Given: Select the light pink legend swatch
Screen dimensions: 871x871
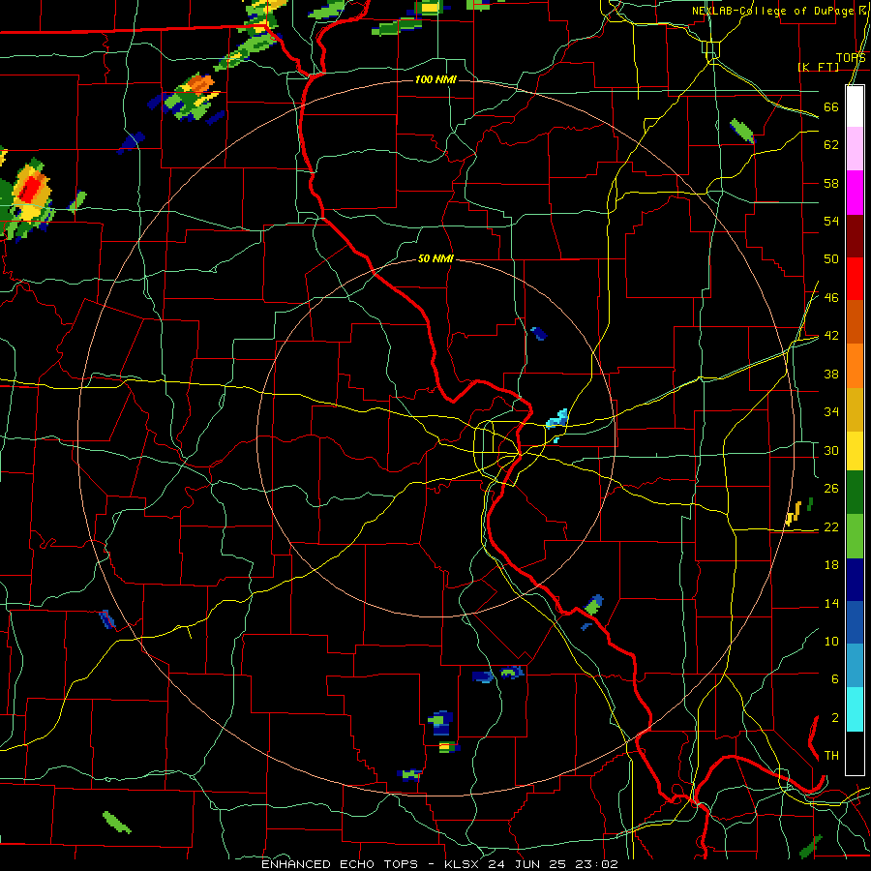Looking at the screenshot, I should click(x=855, y=148).
